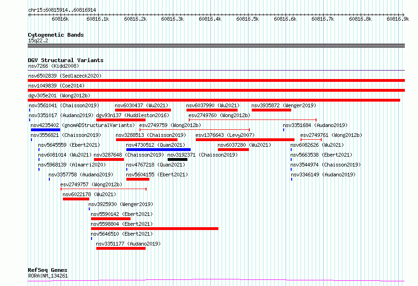Open nsv3544974 (Chaisson2019) label
Viewport: 418px width, 286px height.
pos(325,165)
